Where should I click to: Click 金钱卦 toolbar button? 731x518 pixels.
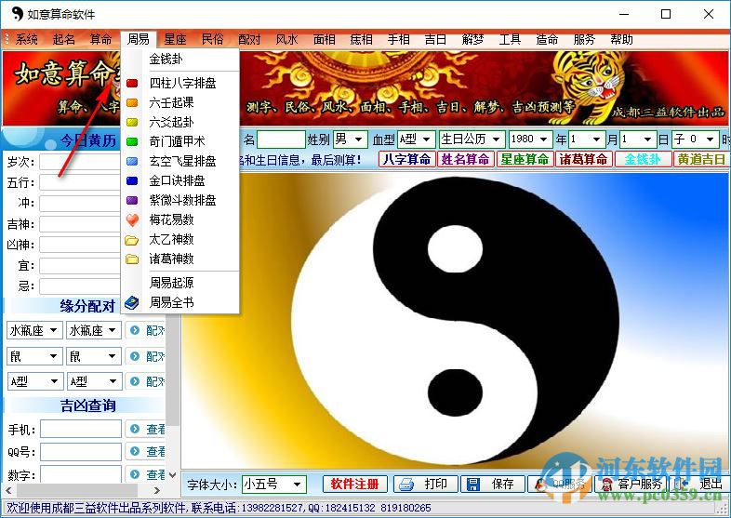pyautogui.click(x=643, y=159)
